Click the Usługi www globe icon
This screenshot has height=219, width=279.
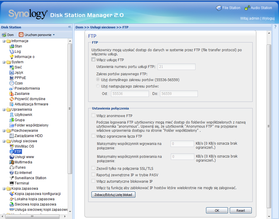[12, 157]
